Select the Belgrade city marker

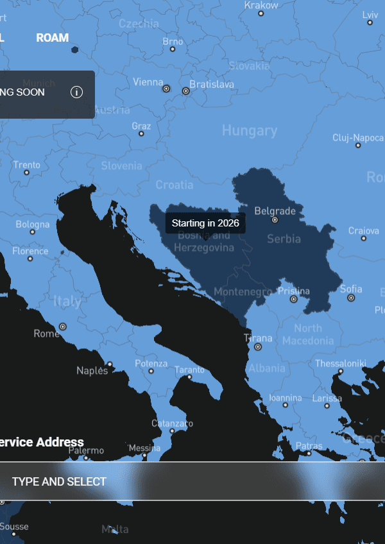pyautogui.click(x=275, y=219)
